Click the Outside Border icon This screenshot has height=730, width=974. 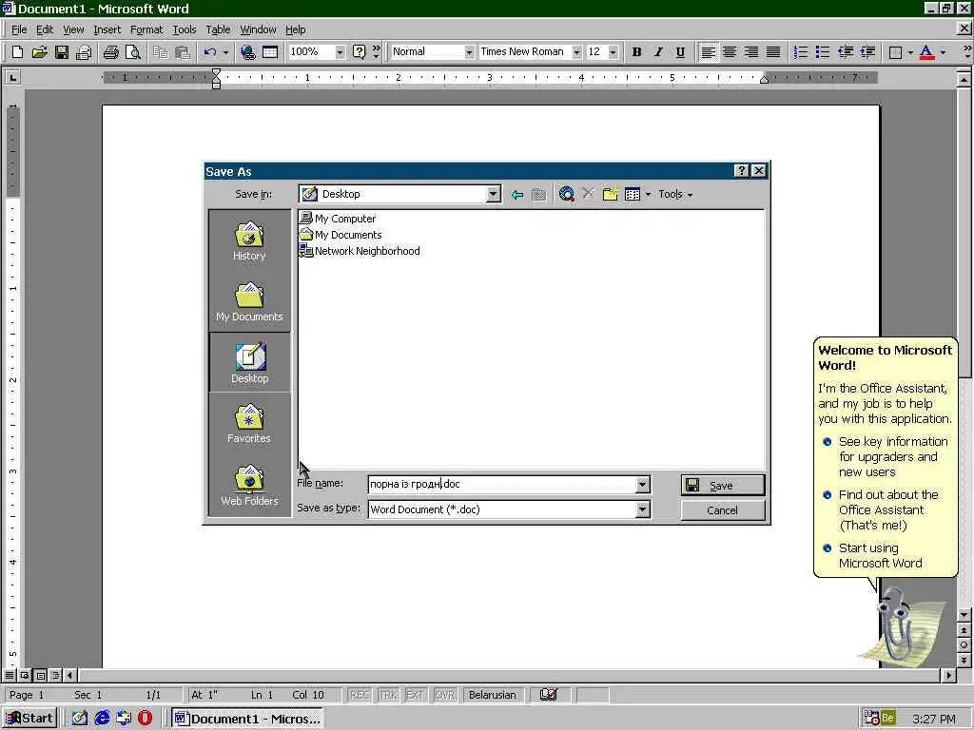(x=895, y=52)
